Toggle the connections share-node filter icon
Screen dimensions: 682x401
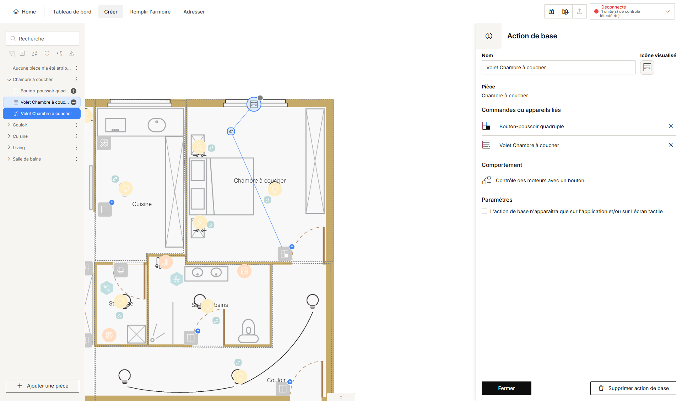point(59,53)
